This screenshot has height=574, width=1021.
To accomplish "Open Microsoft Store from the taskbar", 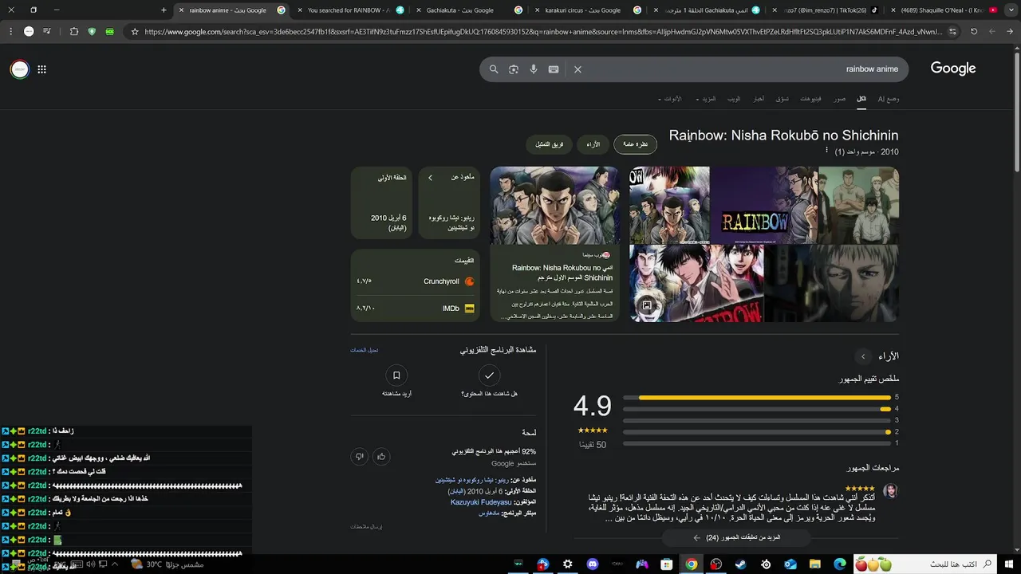I will pyautogui.click(x=667, y=564).
